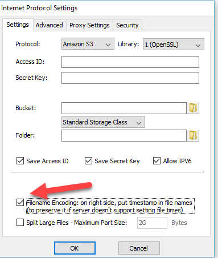
Task: Browse buckets with the Bucket folder icon
Action: pos(193,108)
